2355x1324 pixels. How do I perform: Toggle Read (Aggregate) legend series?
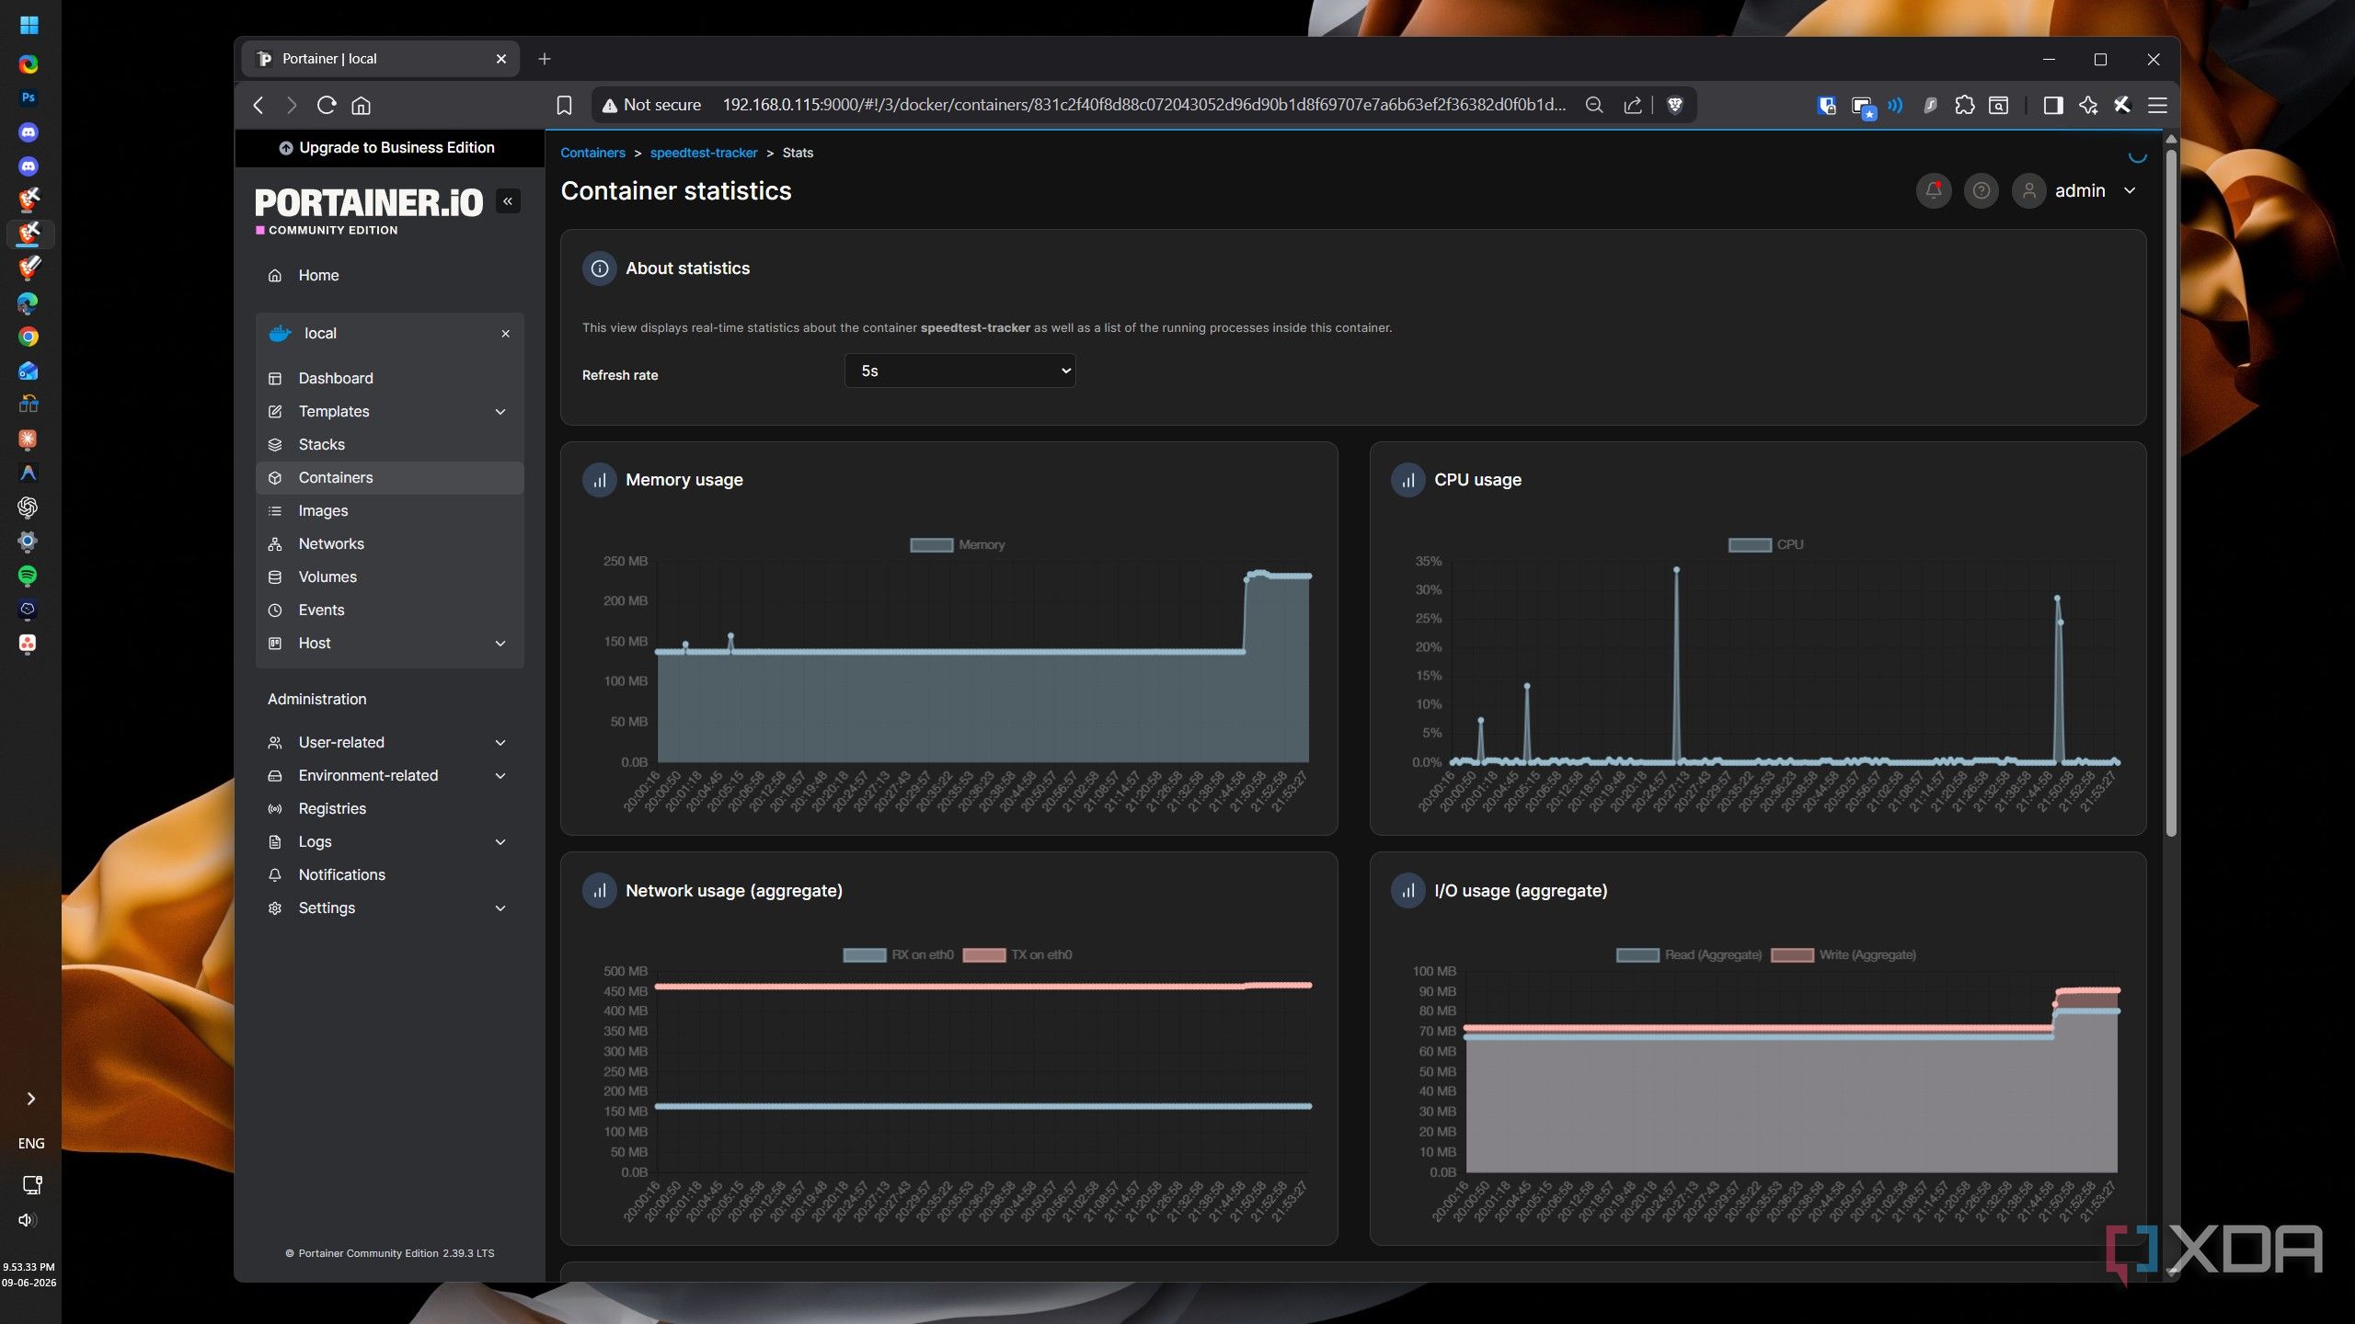[x=1689, y=954]
